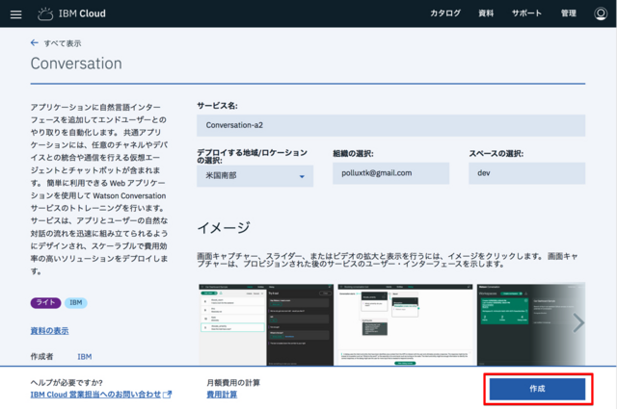Open the 費用計算 link
The image size is (617, 409).
[222, 395]
